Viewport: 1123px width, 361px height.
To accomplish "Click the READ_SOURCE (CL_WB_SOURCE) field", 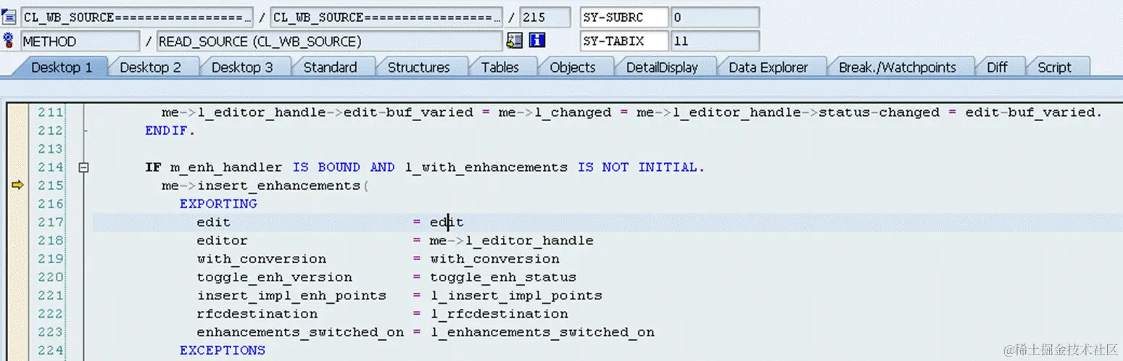I will [329, 41].
